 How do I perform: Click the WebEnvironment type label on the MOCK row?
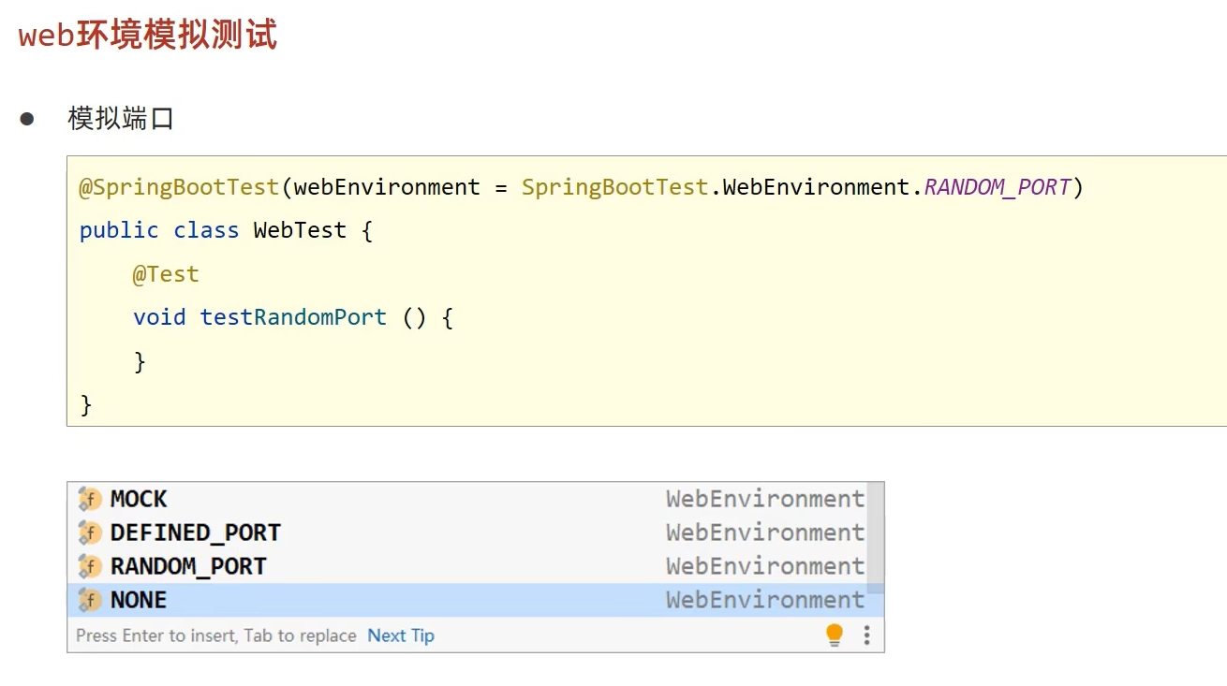point(764,499)
